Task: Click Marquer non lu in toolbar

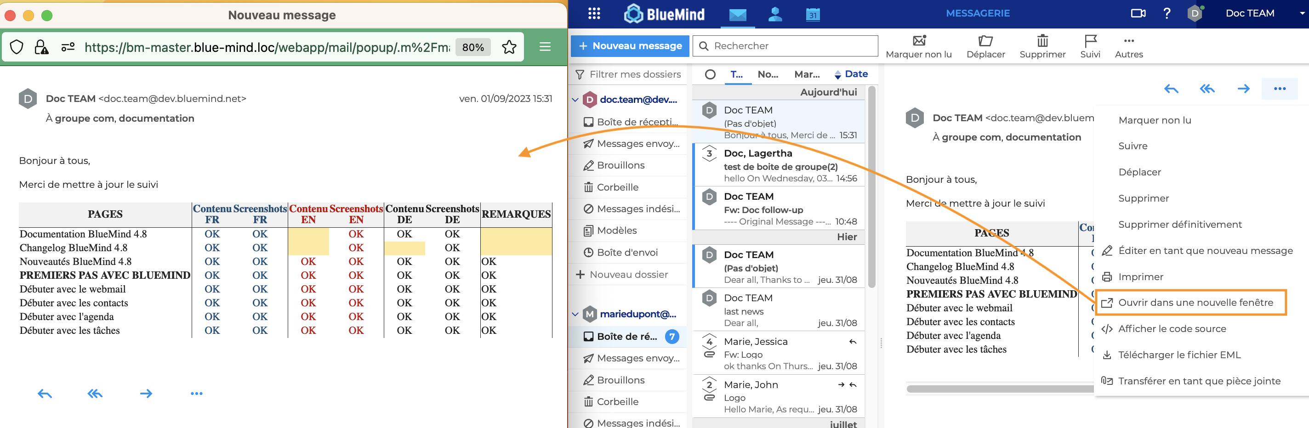Action: pos(918,47)
